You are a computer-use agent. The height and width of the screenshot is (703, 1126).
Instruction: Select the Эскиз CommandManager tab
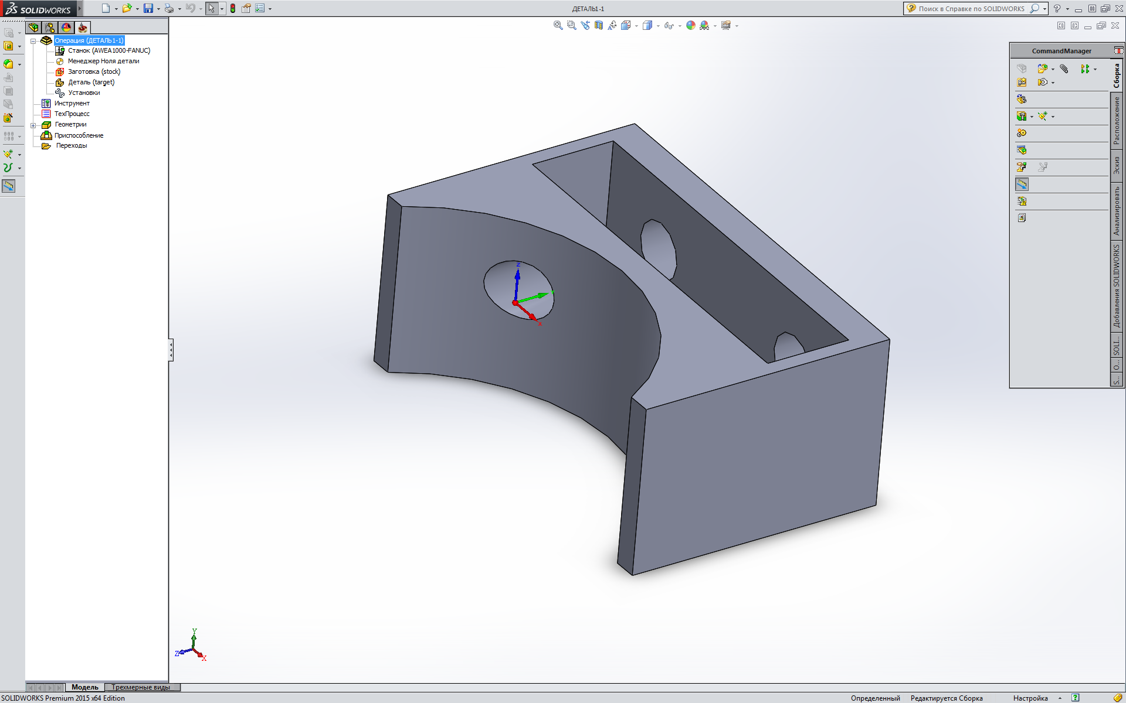click(x=1117, y=166)
